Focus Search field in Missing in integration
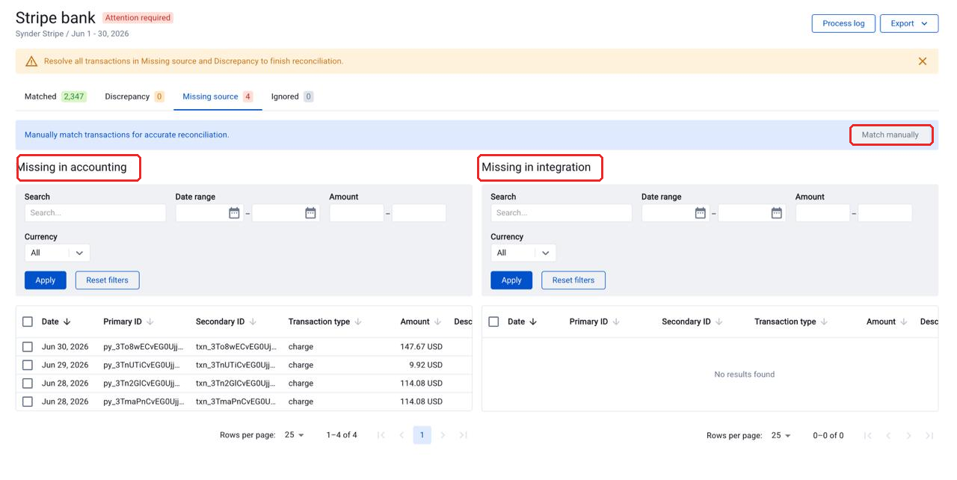The image size is (957, 480). (561, 213)
